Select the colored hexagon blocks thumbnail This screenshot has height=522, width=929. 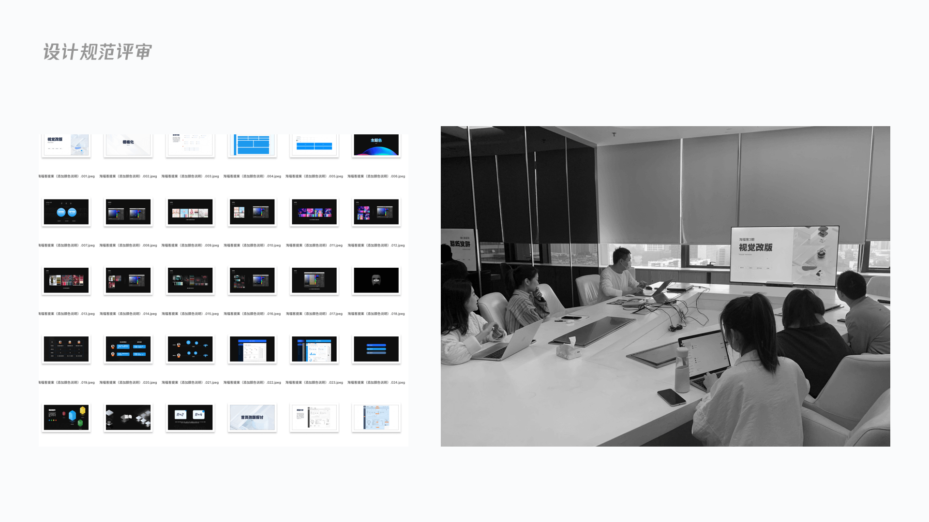66,418
